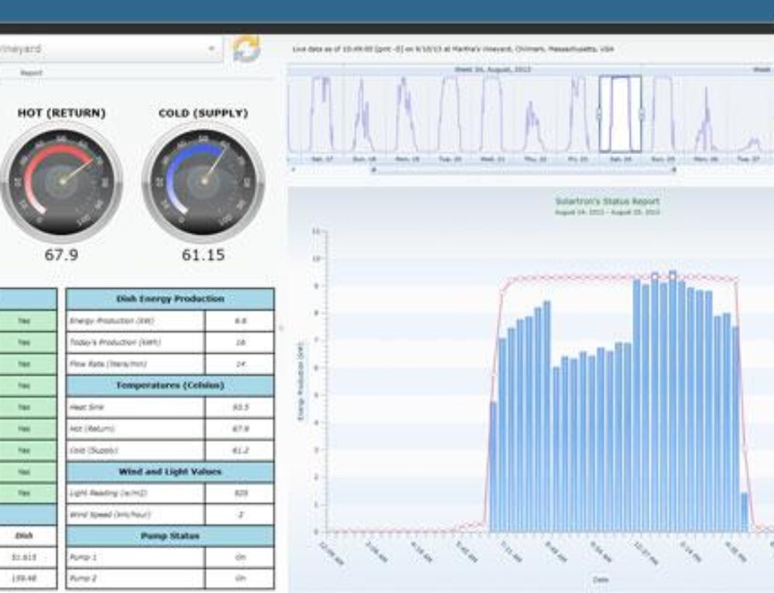
Task: Click the right handle on the Sat 24 selection window
Action: click(x=641, y=113)
